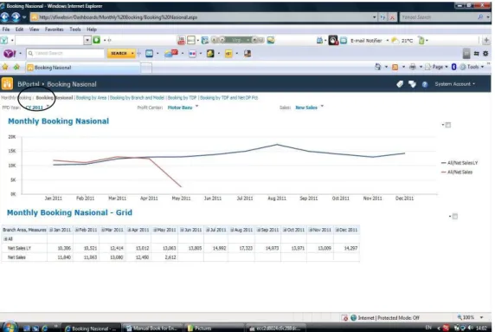Switch to Pictures taskbar window
The image size is (495, 332).
[214, 329]
